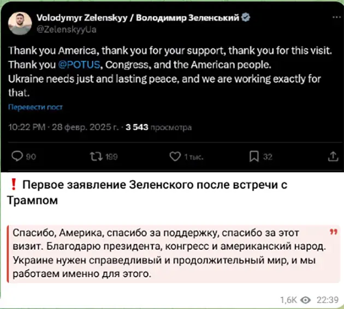Screen dimensions: 344x309
Task: Click the share upload icon
Action: click(333, 156)
